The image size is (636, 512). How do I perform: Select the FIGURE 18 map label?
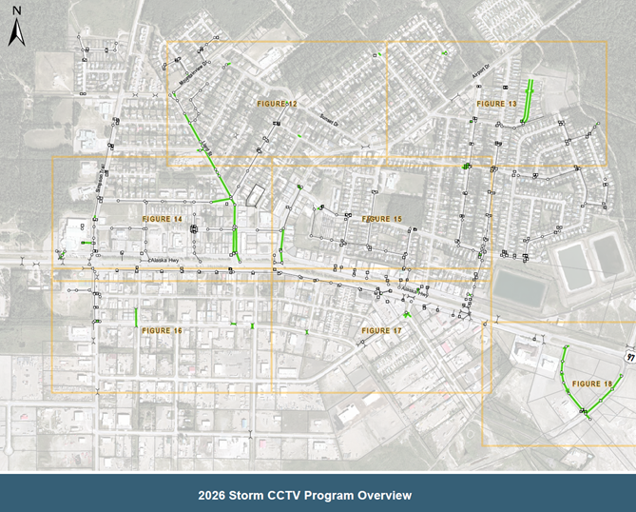click(x=592, y=384)
